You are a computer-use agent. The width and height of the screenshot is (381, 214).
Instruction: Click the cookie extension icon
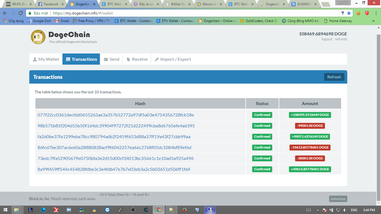358,13
